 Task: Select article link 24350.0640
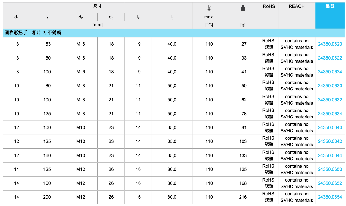point(330,127)
